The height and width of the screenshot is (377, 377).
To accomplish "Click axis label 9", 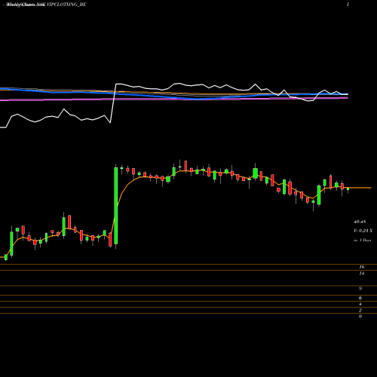I will coord(360,289).
